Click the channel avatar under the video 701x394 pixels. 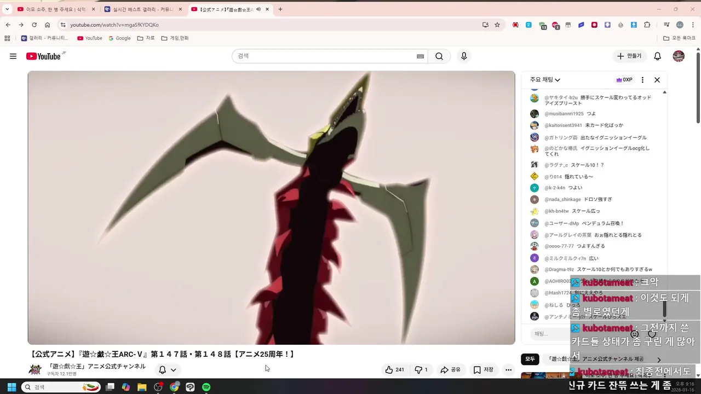point(35,370)
